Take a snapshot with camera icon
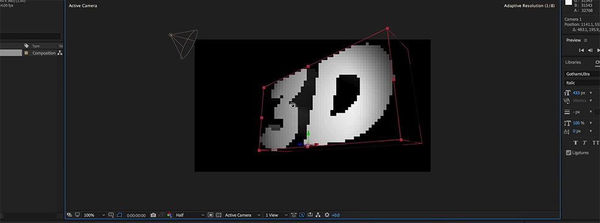This screenshot has width=600, height=223. point(153,215)
